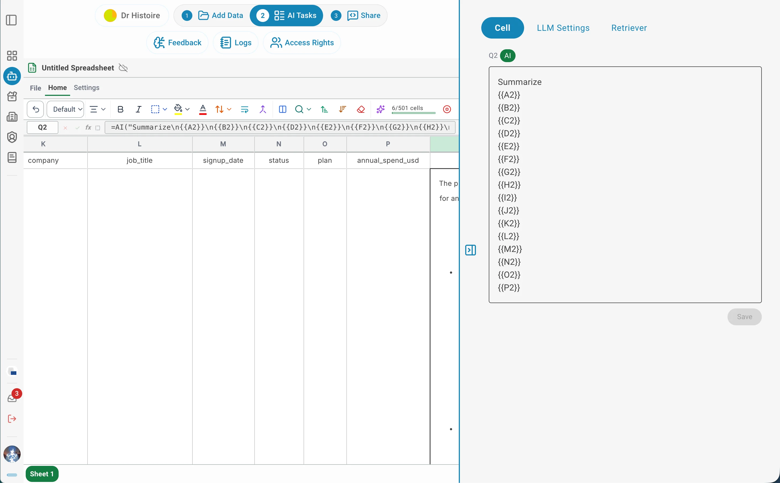Click the cloud-off sync status icon
The height and width of the screenshot is (483, 780).
click(x=123, y=68)
